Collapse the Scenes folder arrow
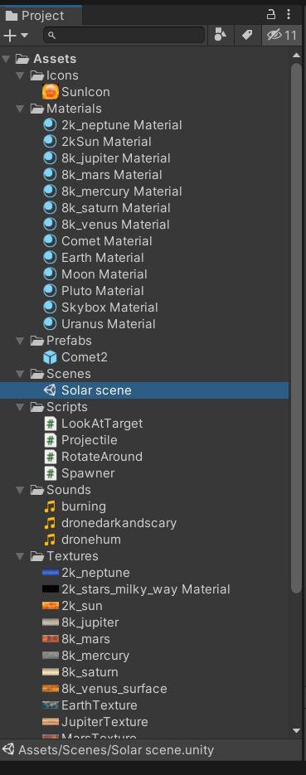 pyautogui.click(x=20, y=374)
